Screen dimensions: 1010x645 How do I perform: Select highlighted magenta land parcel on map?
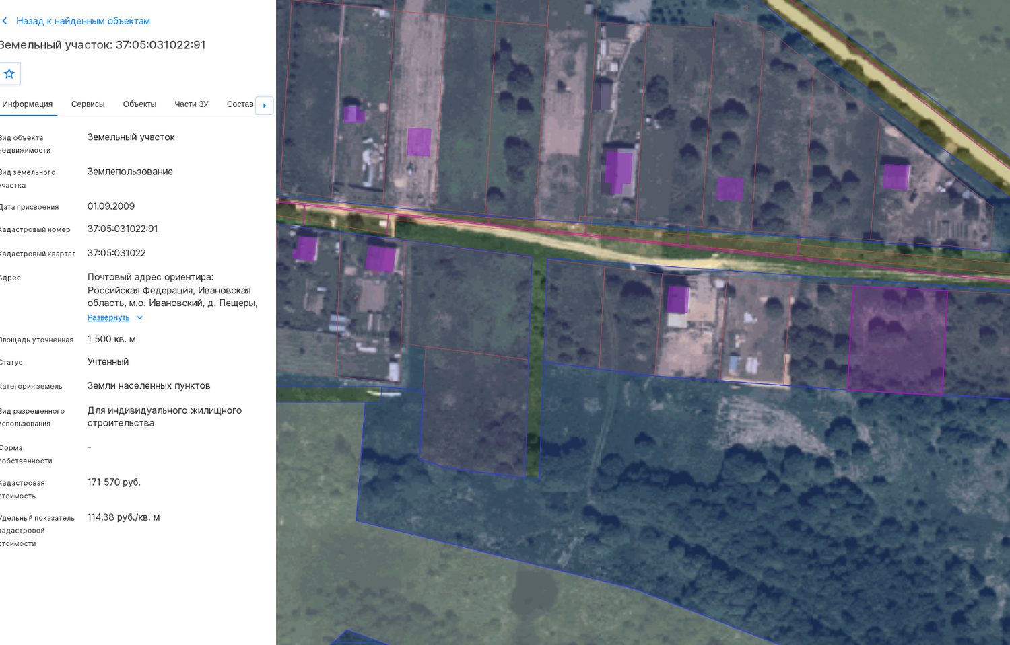[x=897, y=340]
